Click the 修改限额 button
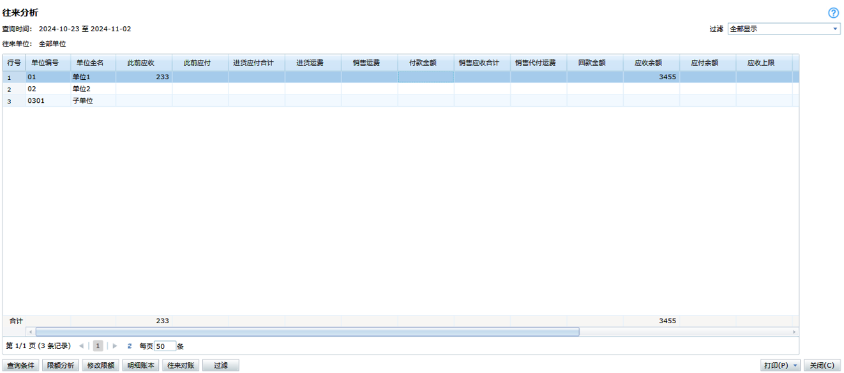The width and height of the screenshot is (844, 373). (100, 365)
